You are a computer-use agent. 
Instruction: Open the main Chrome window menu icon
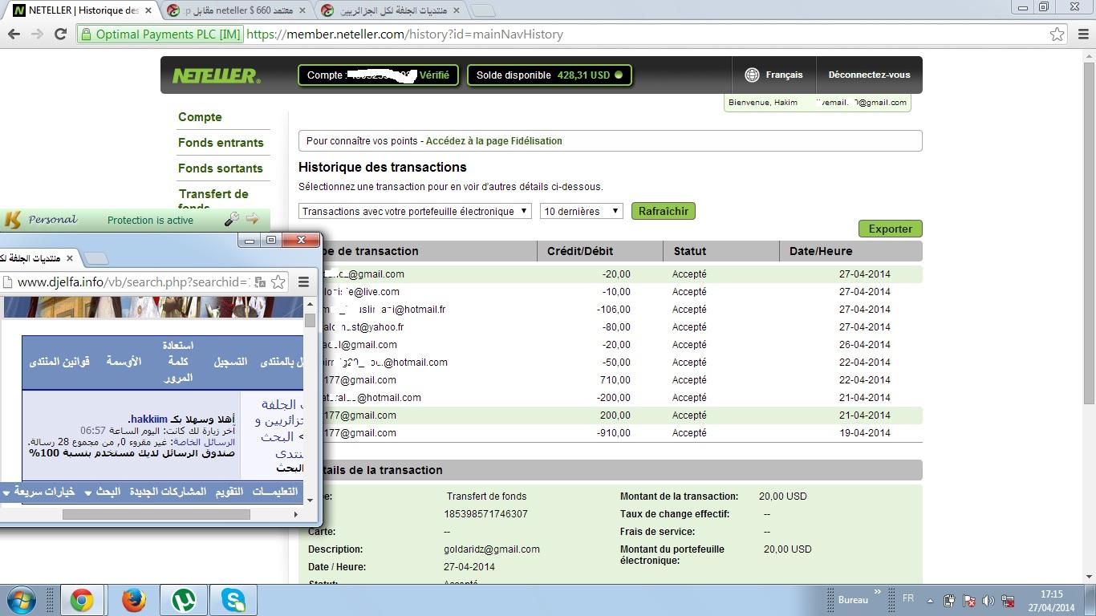(1082, 34)
